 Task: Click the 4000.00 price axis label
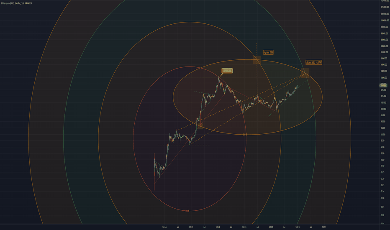point(384,65)
